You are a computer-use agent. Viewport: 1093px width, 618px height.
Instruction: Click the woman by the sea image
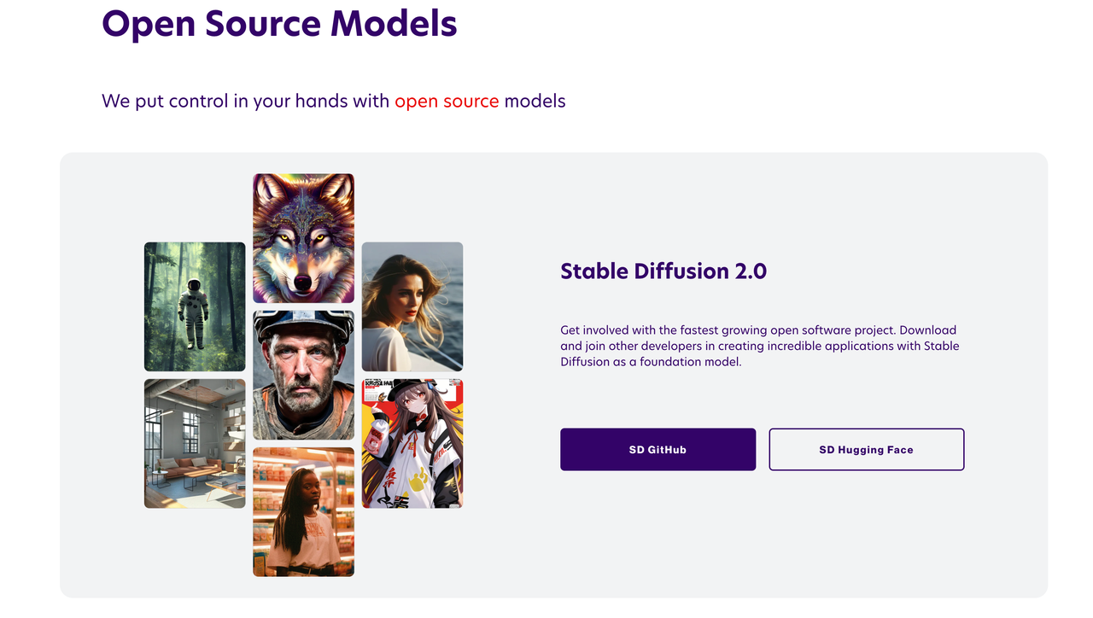(x=412, y=306)
